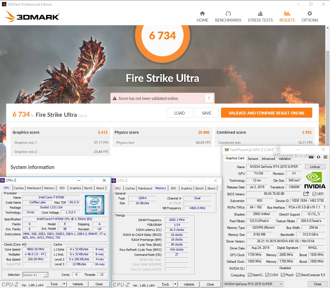This screenshot has height=288, width=330.
Task: Click the Graphics score value '6 612'
Action: pyautogui.click(x=103, y=132)
